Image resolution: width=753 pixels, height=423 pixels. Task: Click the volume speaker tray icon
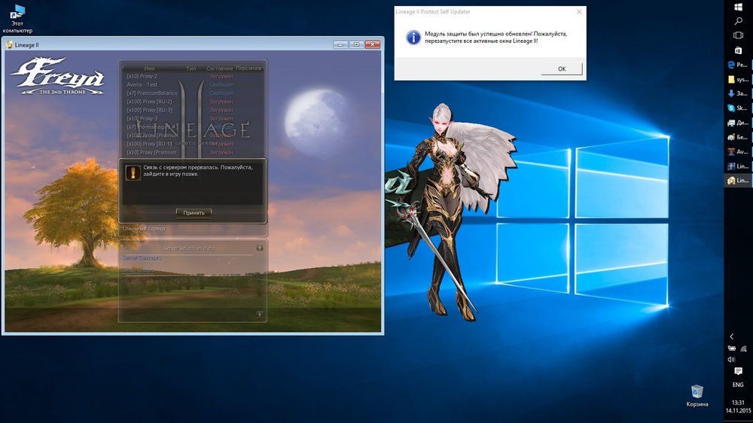pyautogui.click(x=731, y=359)
